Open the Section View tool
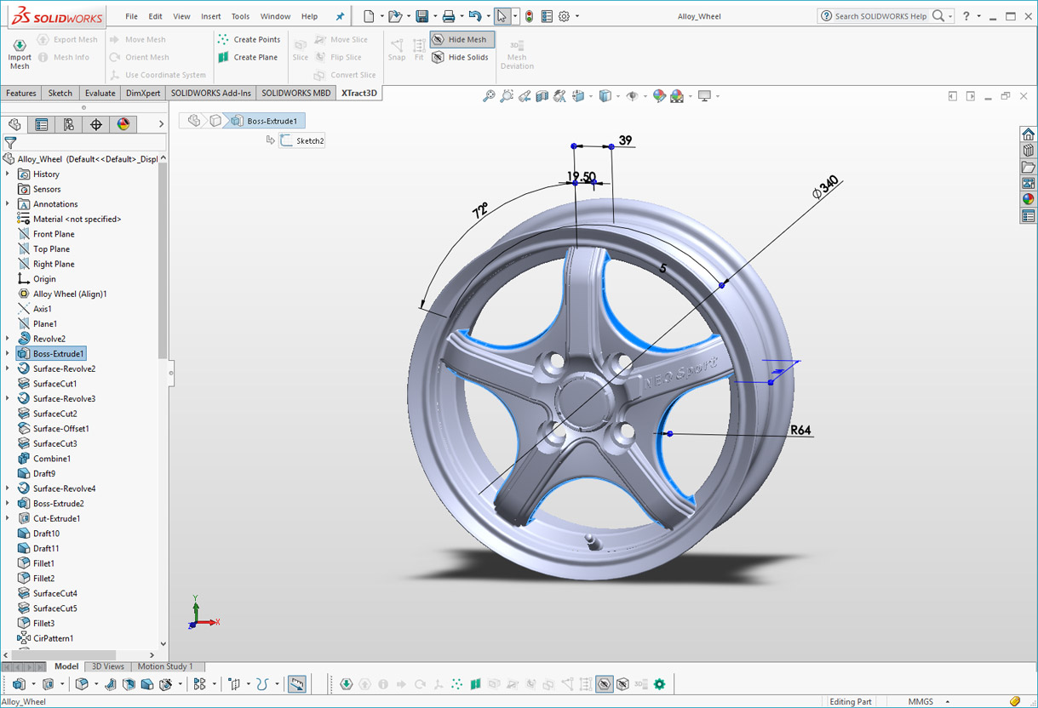Image resolution: width=1038 pixels, height=708 pixels. point(542,95)
